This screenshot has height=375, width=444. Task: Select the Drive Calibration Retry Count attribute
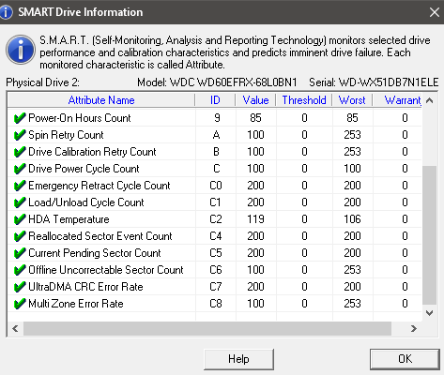tap(92, 152)
